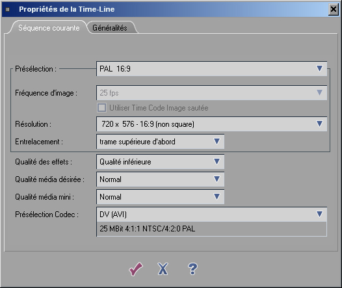This screenshot has height=288, width=342.
Task: Open Qualité média désirée dropdown
Action: pyautogui.click(x=161, y=179)
